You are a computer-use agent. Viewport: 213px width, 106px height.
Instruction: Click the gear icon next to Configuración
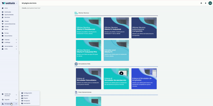click(x=22, y=93)
